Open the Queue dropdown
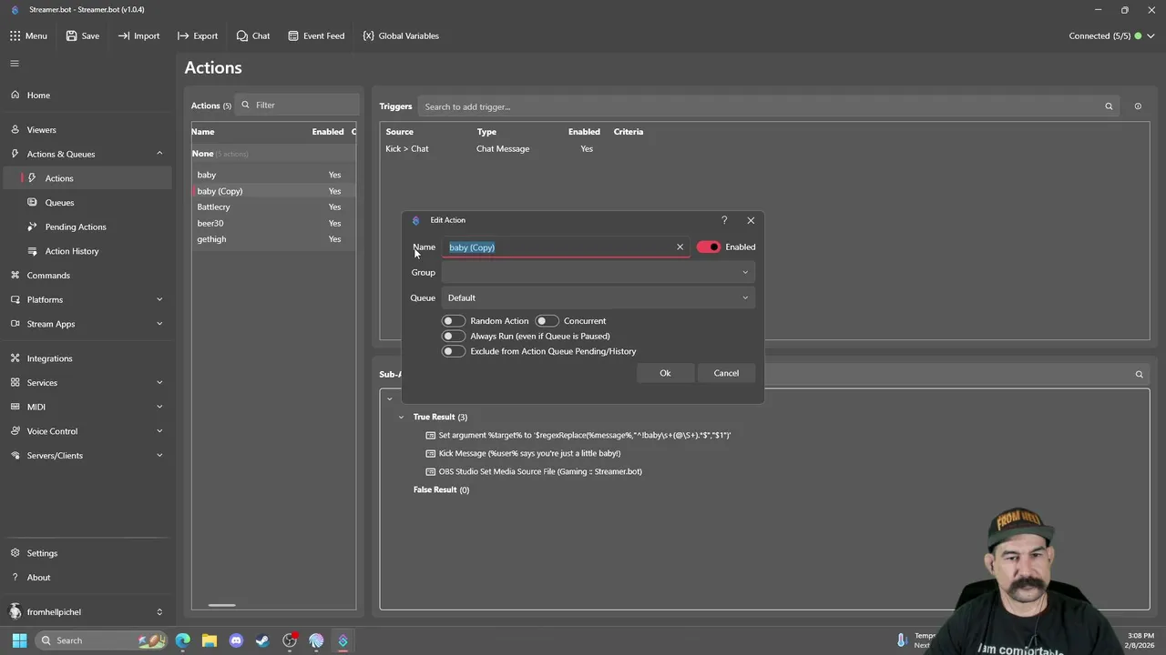 tap(598, 297)
